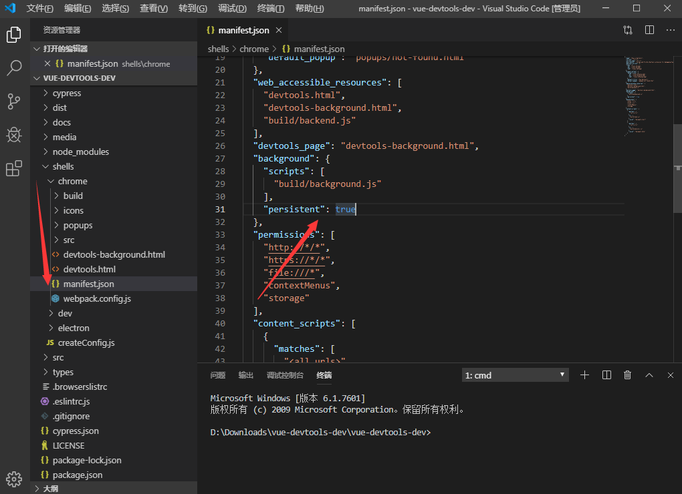This screenshot has height=494, width=682.
Task: Collapse the VUE-DEVTOOLS-DEV folder section
Action: [80, 78]
